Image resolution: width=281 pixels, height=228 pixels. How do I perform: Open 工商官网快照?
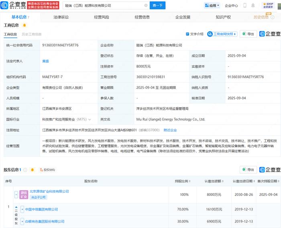click(x=222, y=34)
